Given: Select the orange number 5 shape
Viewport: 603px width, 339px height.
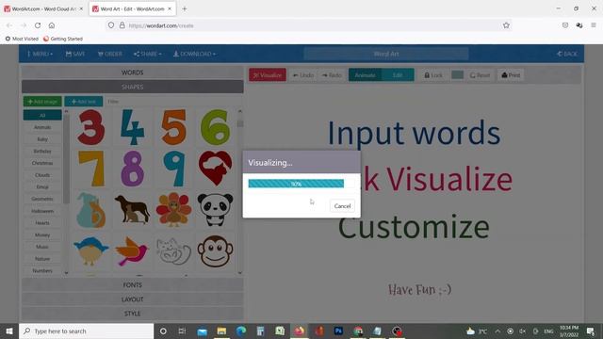Looking at the screenshot, I should click(x=173, y=127).
